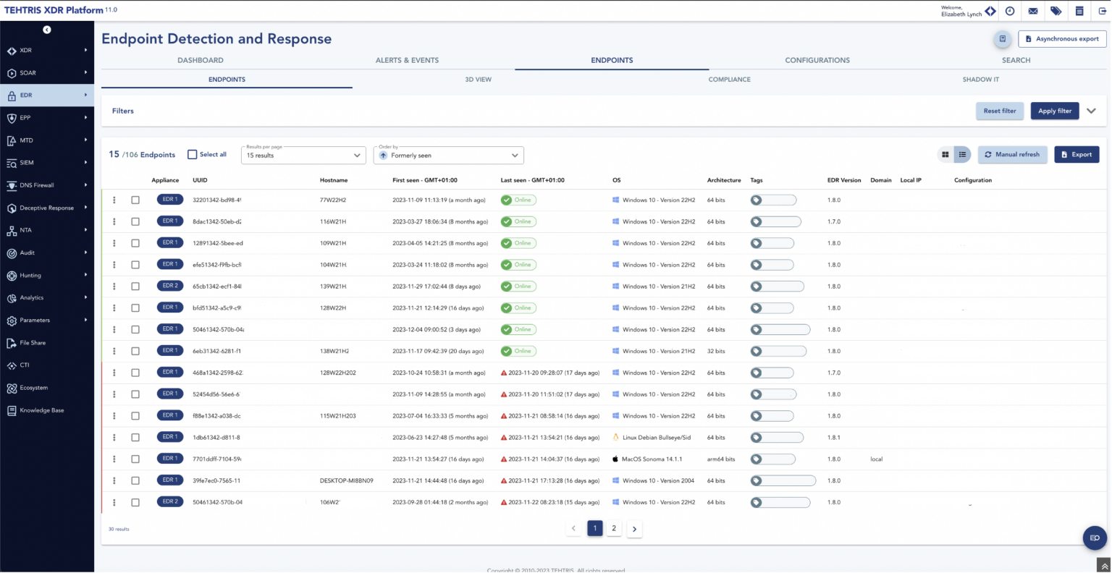Switch to the Alerts & Events tab
1112x573 pixels.
pos(407,60)
